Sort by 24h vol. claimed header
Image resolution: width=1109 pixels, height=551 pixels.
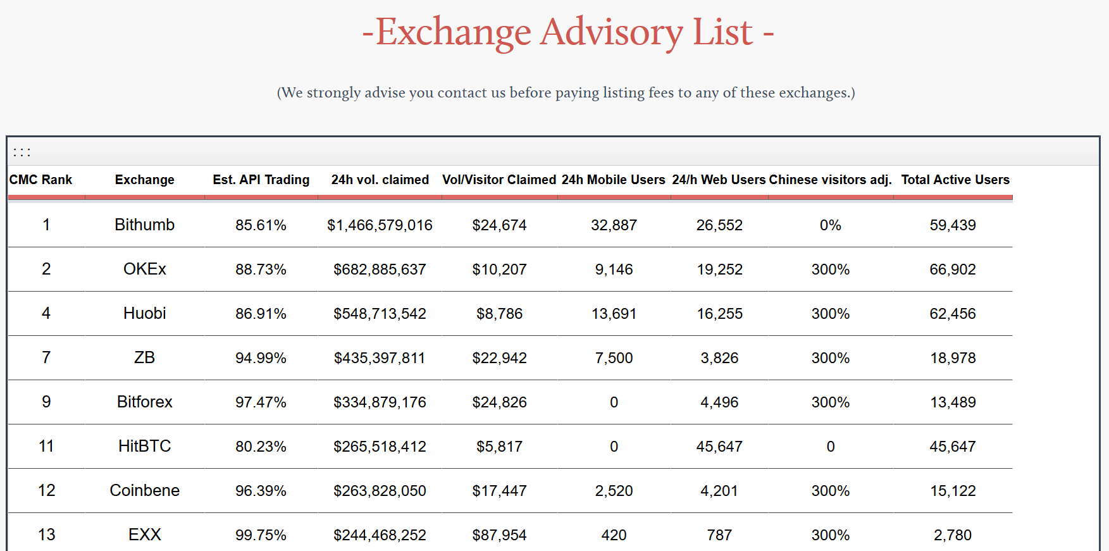pyautogui.click(x=380, y=180)
